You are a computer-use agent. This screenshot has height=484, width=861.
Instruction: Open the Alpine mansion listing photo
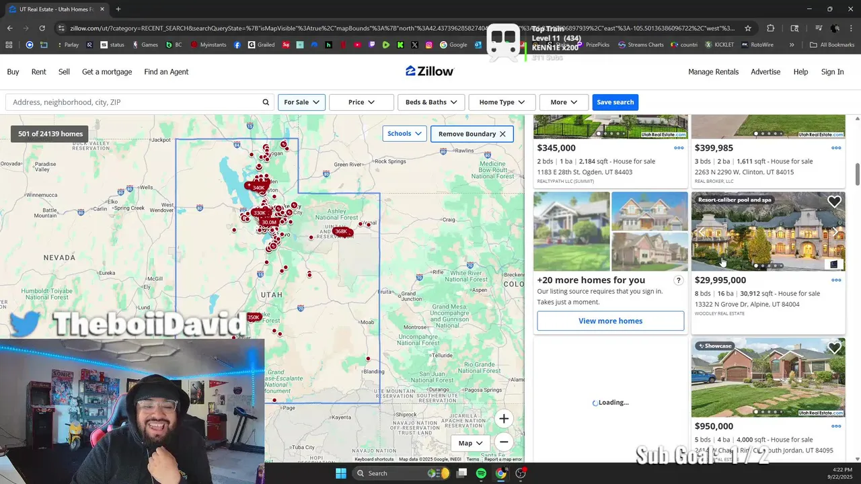pos(768,231)
